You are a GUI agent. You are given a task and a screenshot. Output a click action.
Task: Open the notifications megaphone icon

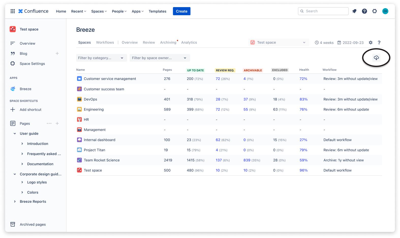click(354, 11)
